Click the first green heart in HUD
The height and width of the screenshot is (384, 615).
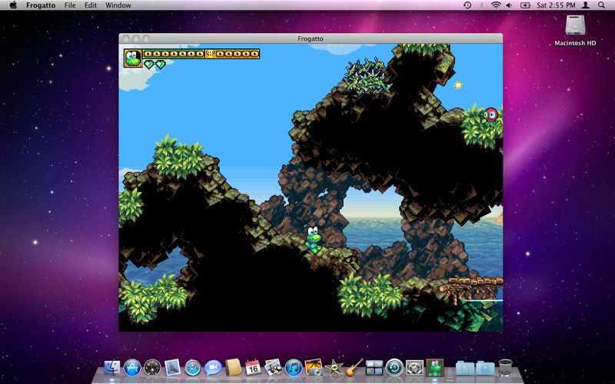click(x=148, y=64)
